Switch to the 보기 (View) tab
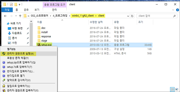 (37, 10)
